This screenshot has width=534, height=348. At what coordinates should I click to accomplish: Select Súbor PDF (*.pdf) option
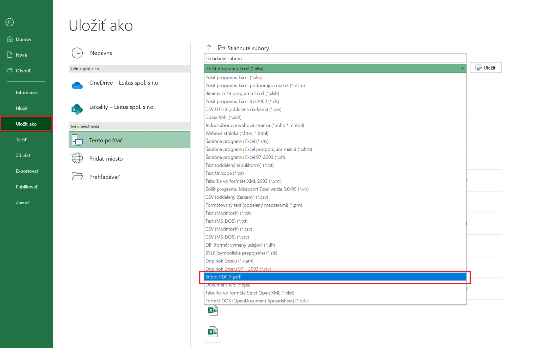click(x=335, y=277)
